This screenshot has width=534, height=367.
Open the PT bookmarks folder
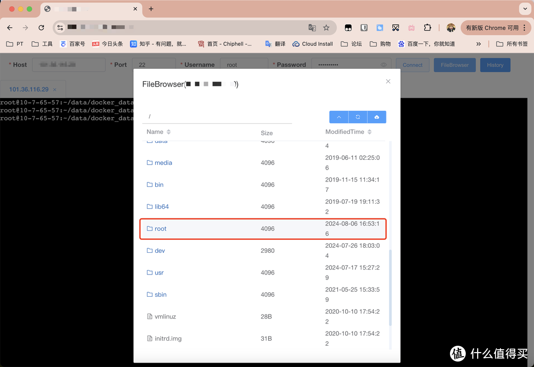(15, 44)
